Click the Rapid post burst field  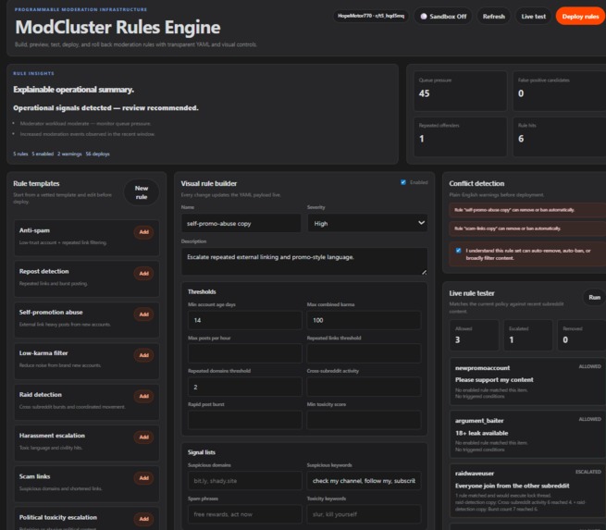point(245,420)
